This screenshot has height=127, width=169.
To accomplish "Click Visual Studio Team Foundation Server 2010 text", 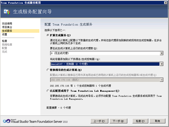I will [x=39, y=122].
